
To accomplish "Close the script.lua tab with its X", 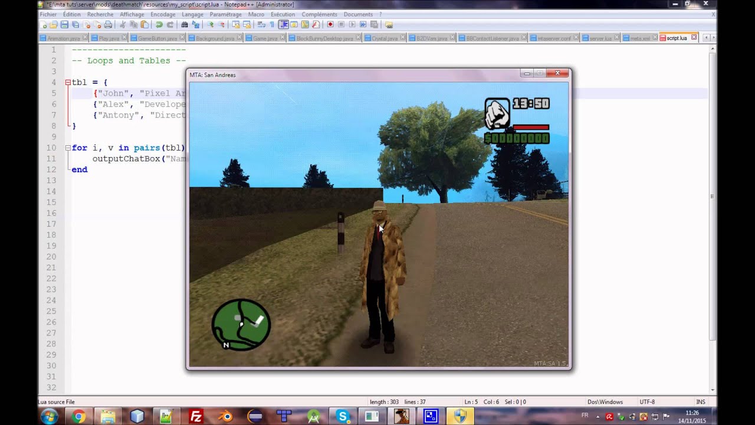I will (x=694, y=37).
